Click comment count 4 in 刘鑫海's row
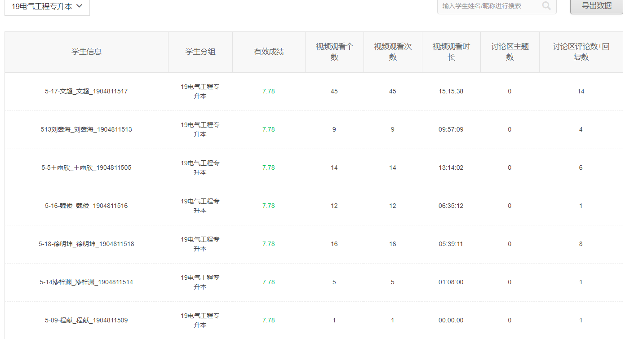 581,129
